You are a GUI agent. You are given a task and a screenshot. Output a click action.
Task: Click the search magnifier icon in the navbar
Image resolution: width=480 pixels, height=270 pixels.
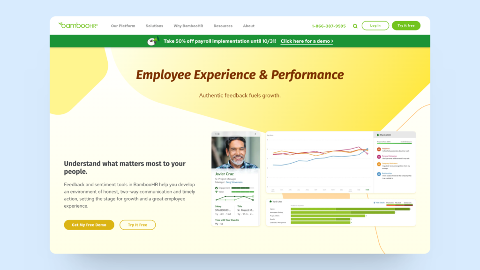pyautogui.click(x=356, y=26)
